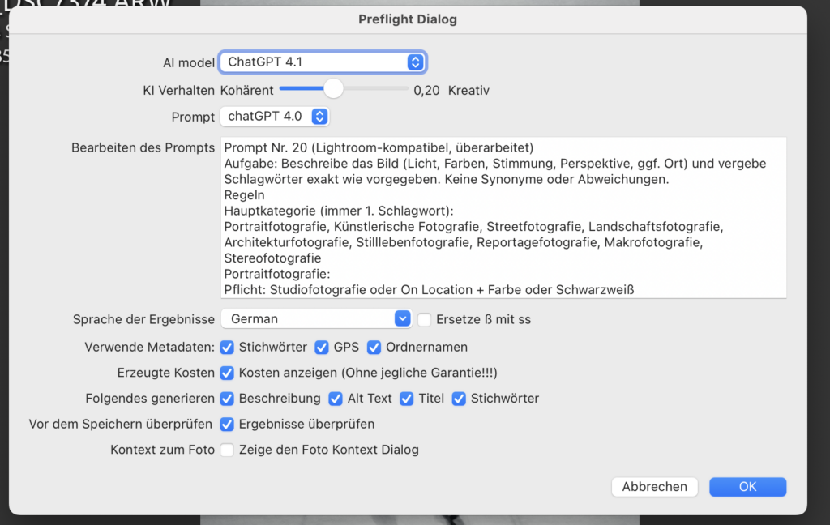
Task: Click the Kreativ slider label
Action: pos(468,91)
